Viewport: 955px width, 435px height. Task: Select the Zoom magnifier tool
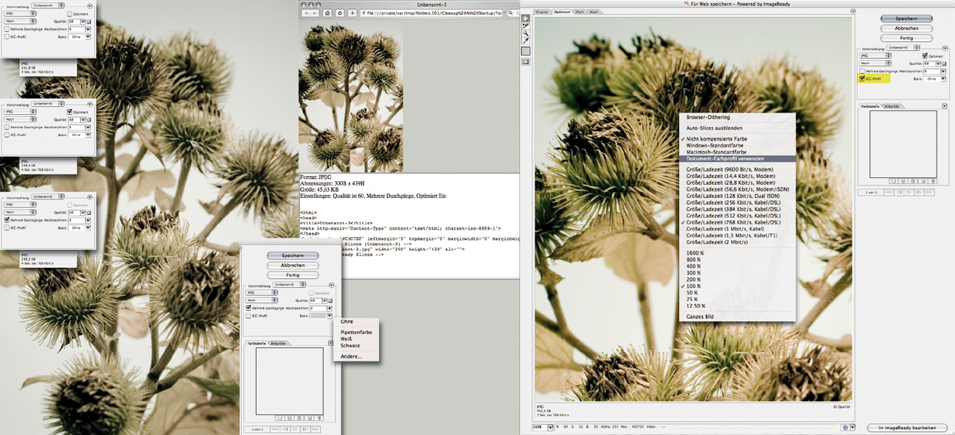tap(526, 34)
